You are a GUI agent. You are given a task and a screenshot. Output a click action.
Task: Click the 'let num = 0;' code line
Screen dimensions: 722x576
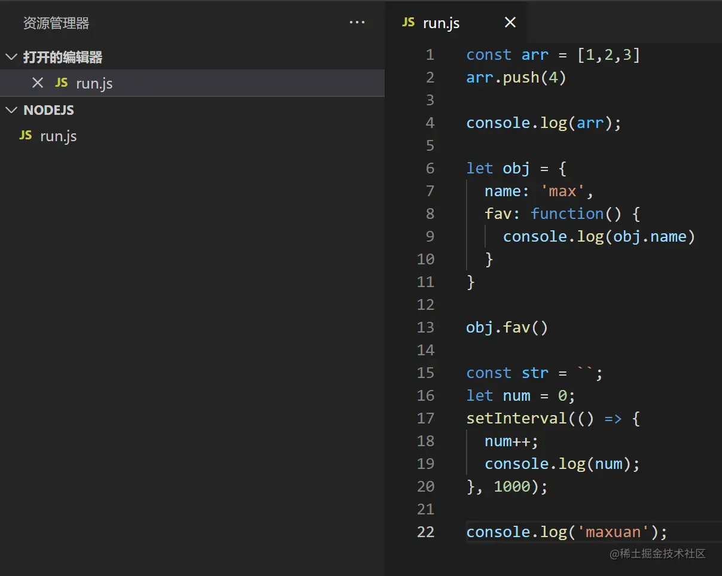coord(521,396)
